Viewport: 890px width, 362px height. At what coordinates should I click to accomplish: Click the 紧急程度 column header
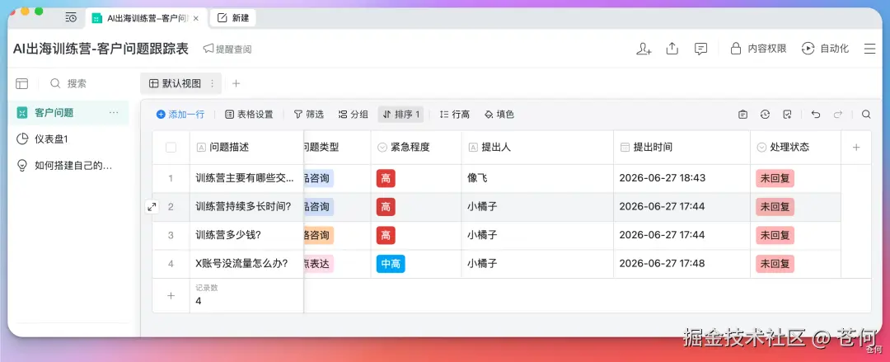417,147
